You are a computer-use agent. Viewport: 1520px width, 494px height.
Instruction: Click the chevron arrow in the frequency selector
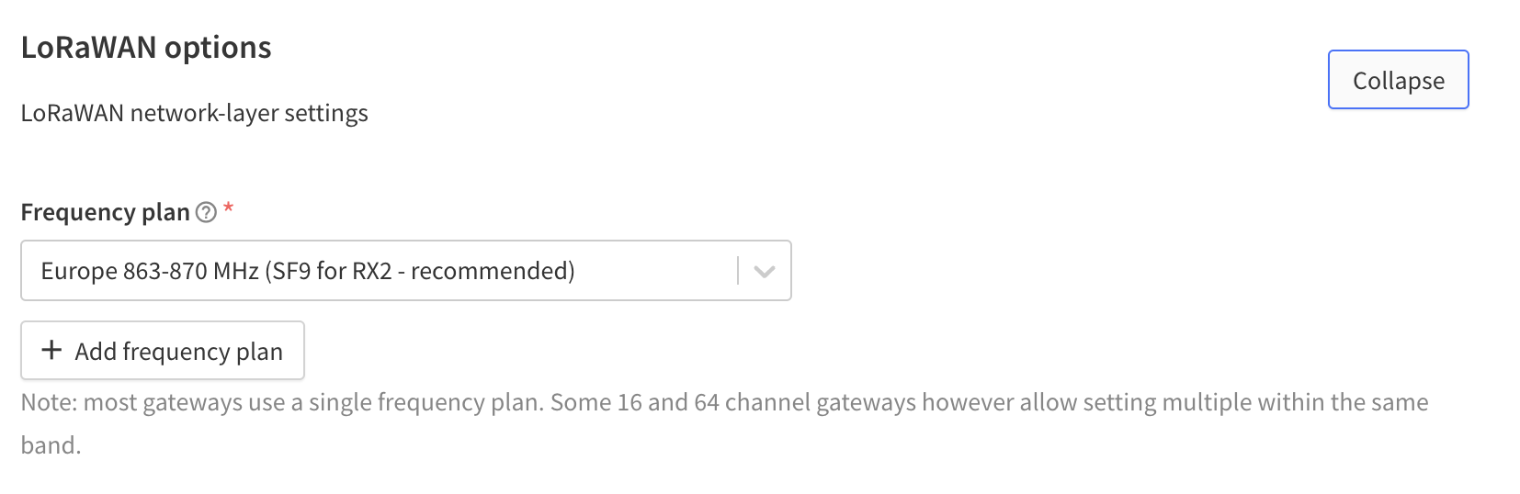tap(764, 271)
